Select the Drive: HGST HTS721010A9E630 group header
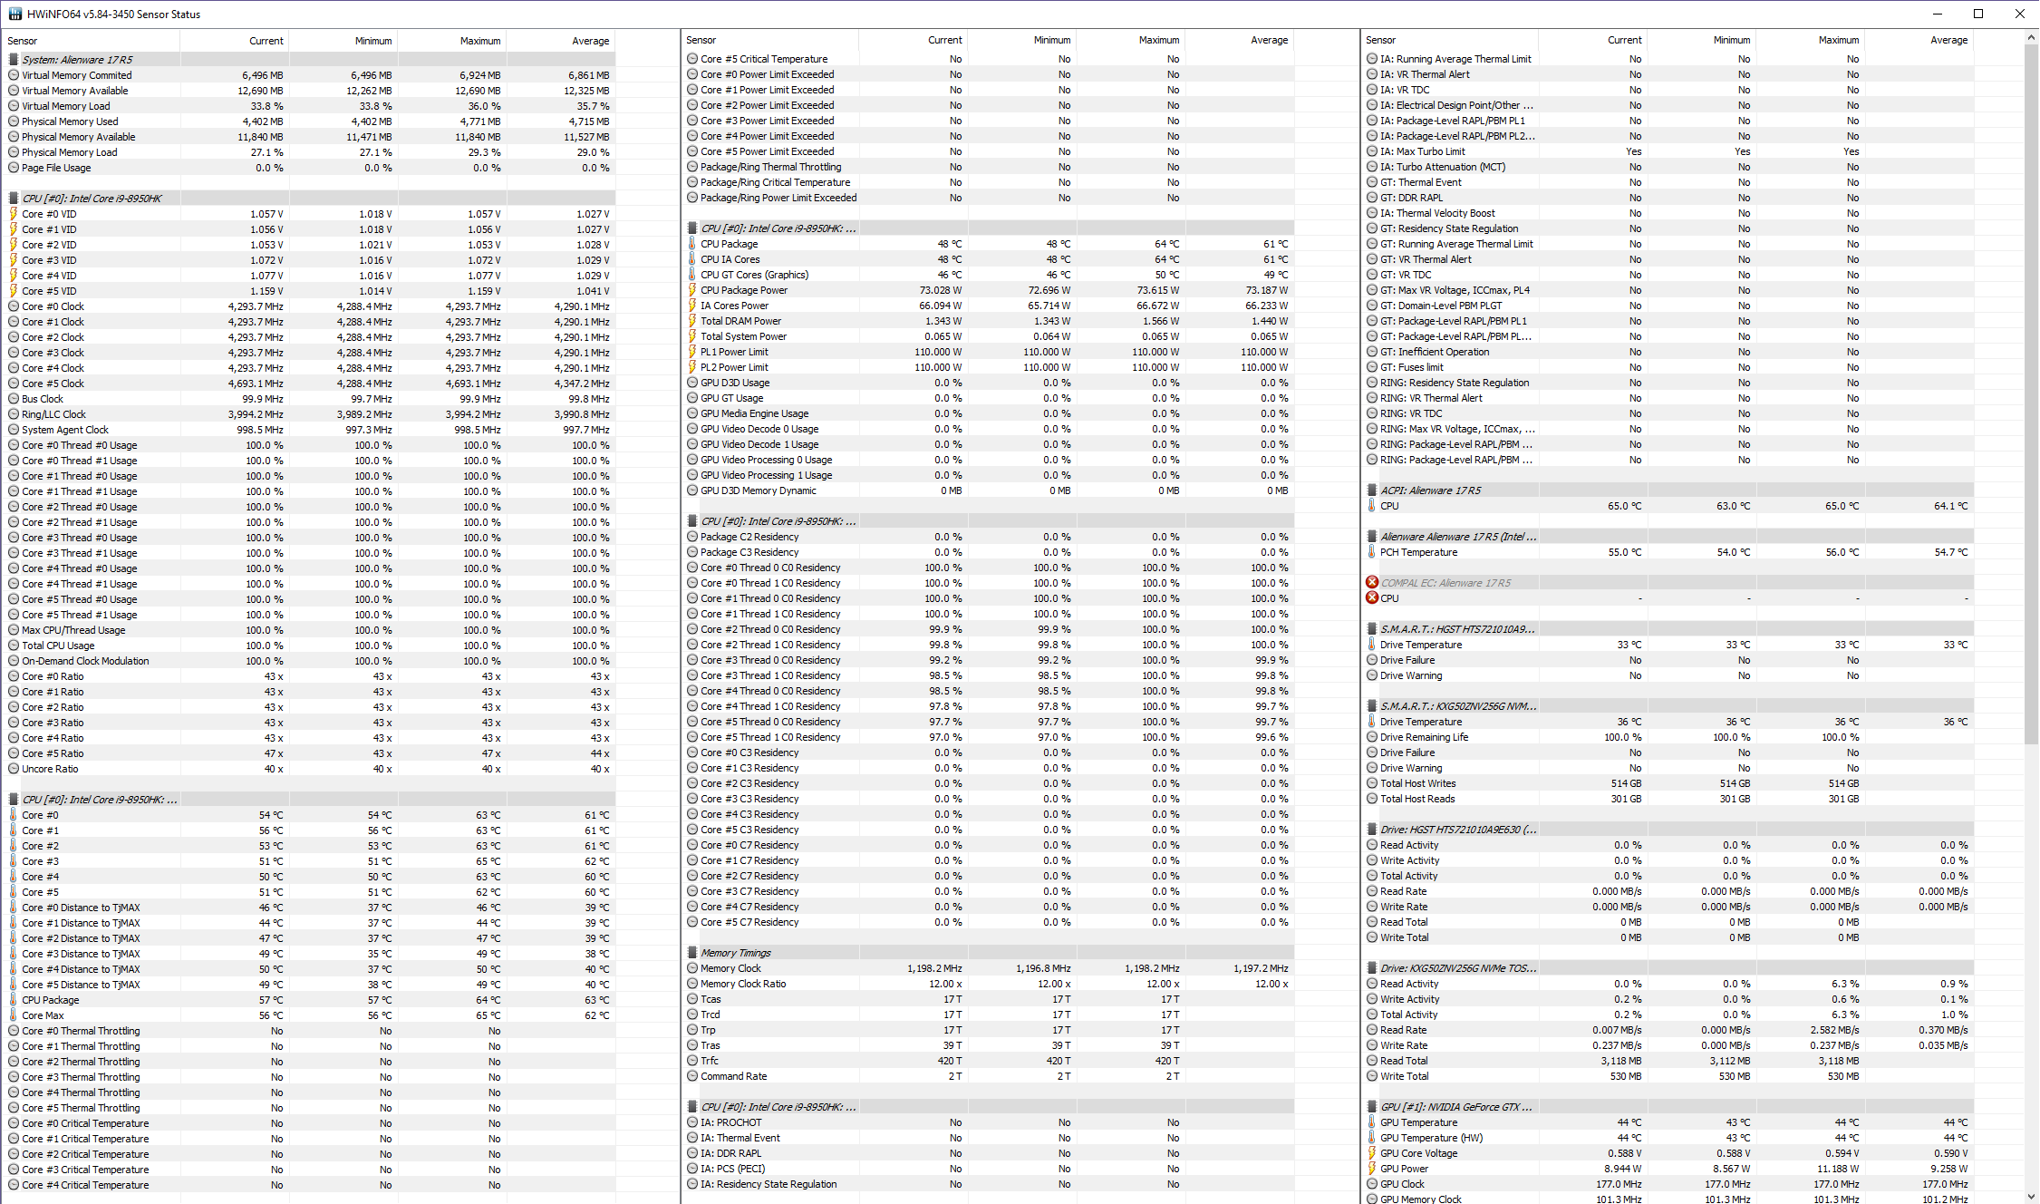This screenshot has width=2040, height=1204. click(x=1668, y=830)
